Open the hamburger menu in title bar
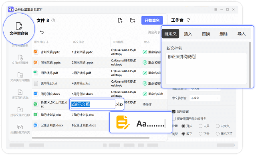This screenshot has width=256, height=155. tap(216, 10)
